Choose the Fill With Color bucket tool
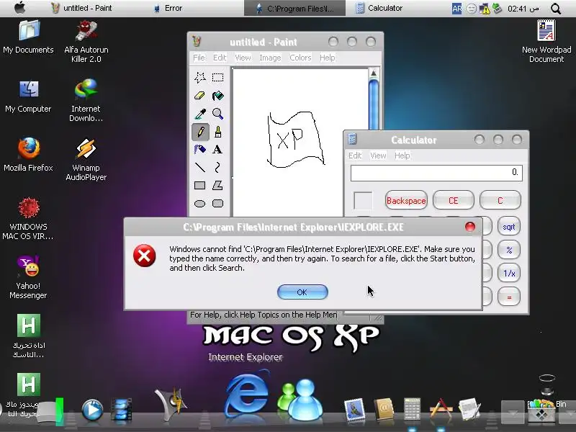Image resolution: width=576 pixels, height=432 pixels. [217, 96]
